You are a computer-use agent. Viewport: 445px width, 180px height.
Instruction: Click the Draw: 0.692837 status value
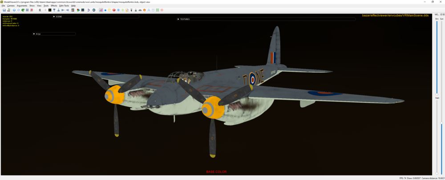click(414, 178)
